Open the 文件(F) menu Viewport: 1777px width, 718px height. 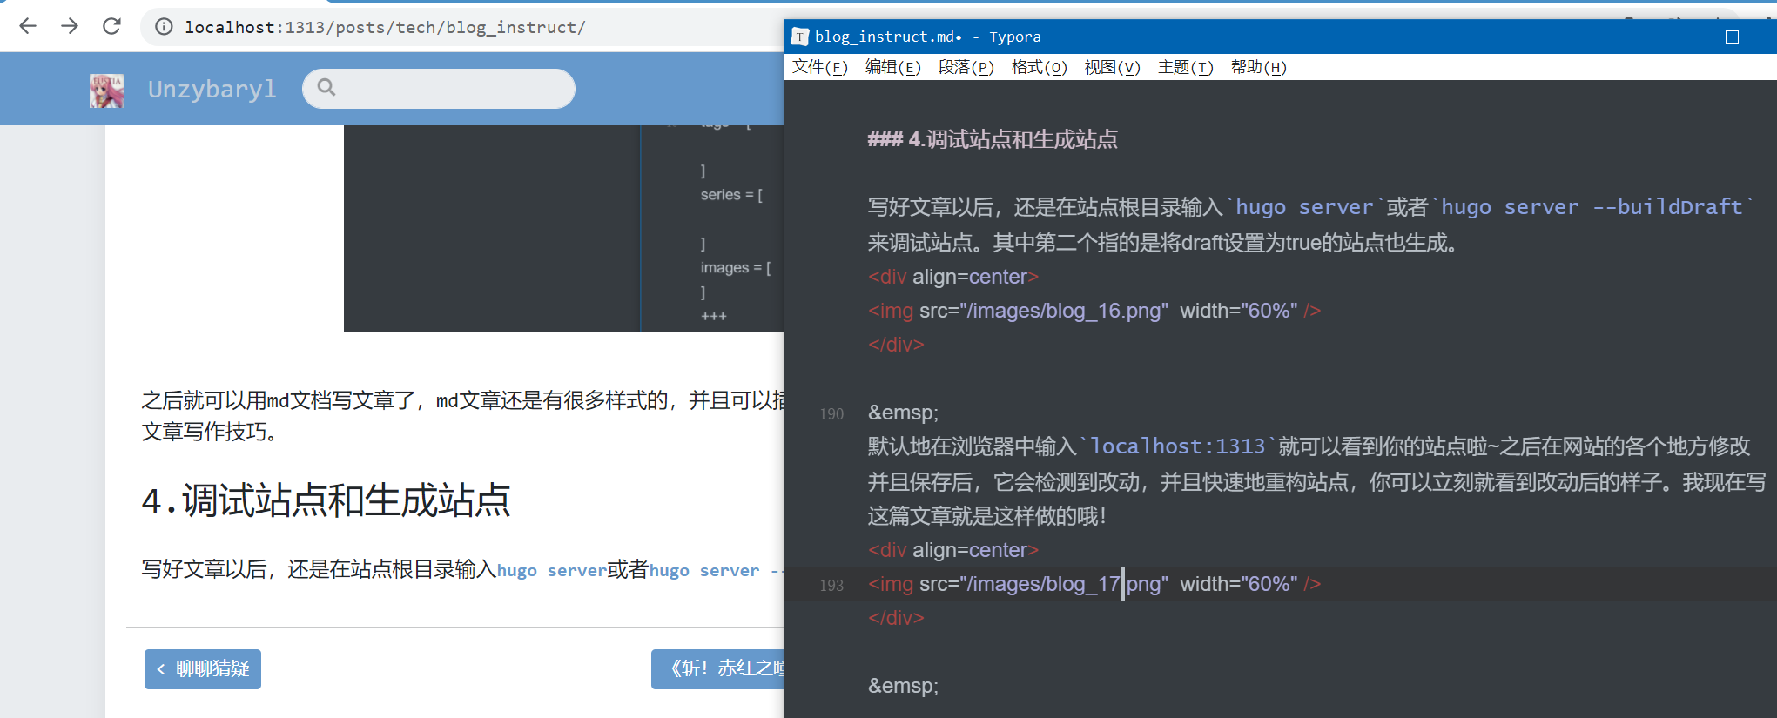[x=819, y=67]
